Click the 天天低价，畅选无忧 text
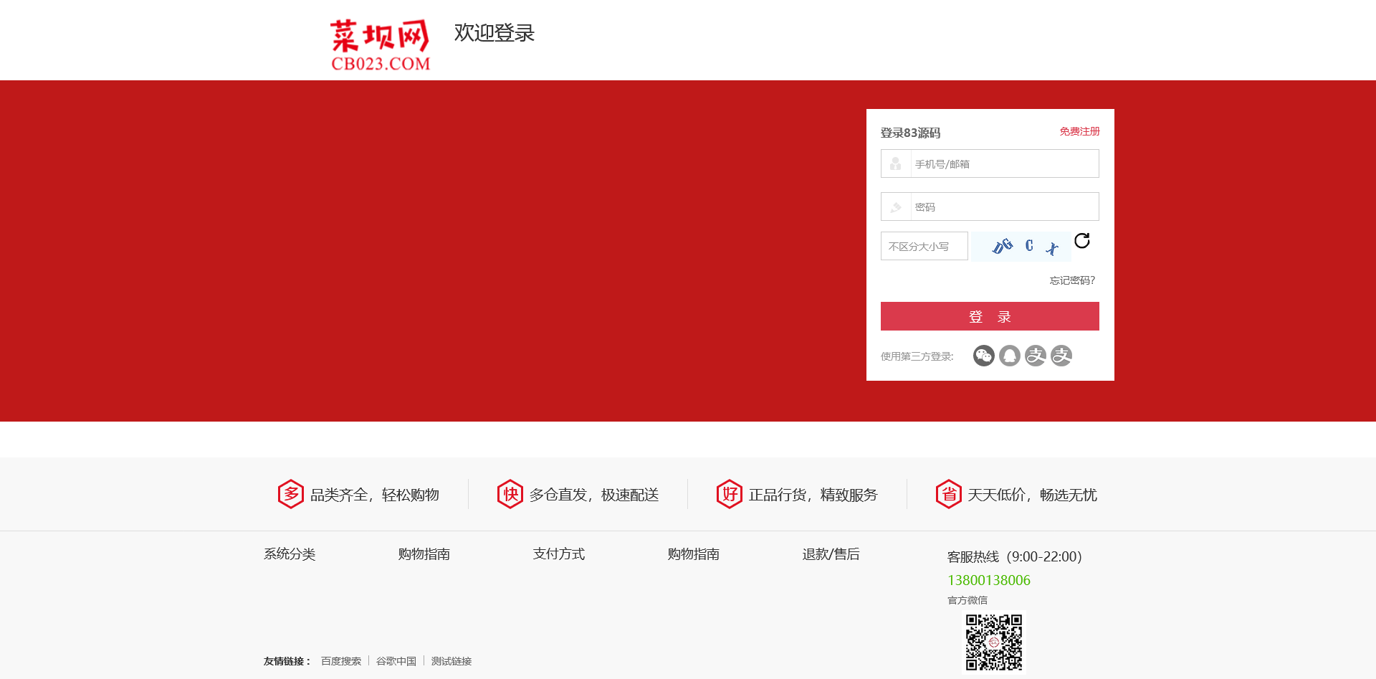1376x679 pixels. tap(1033, 495)
